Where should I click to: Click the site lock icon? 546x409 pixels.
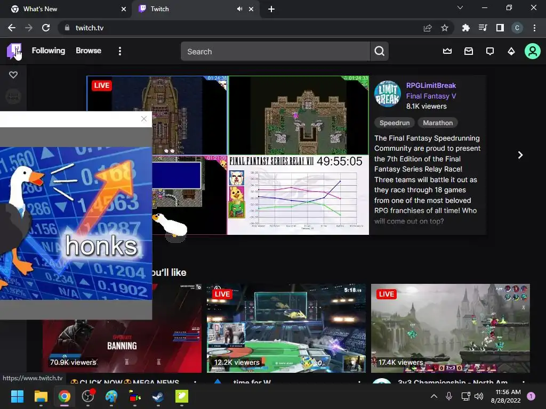pyautogui.click(x=67, y=28)
